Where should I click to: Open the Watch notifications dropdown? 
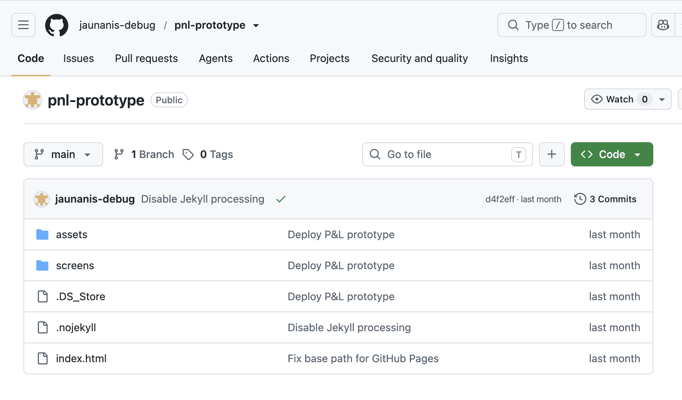click(628, 99)
